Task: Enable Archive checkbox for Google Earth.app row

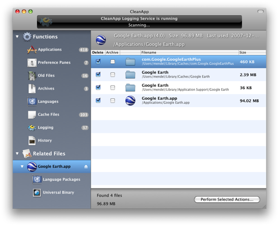Action: [113, 100]
